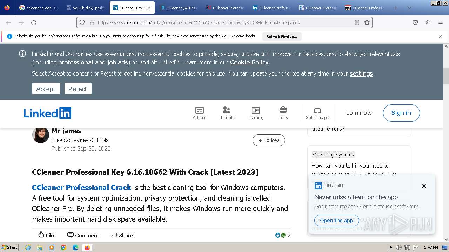Toggle reader view icon in address bar
The image size is (449, 252).
[357, 22]
